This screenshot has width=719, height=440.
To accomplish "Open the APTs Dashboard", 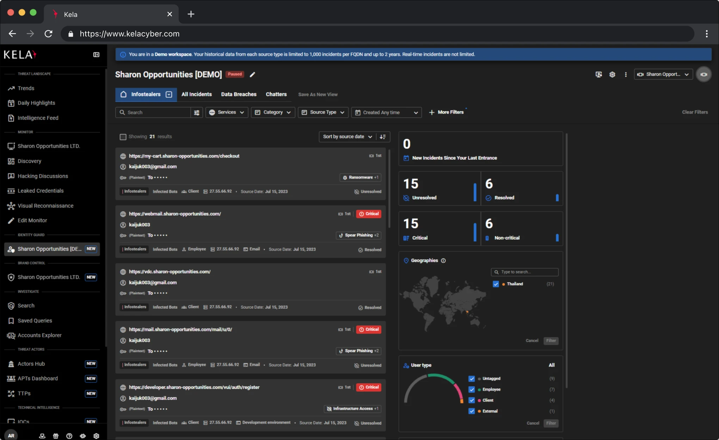I will point(37,379).
